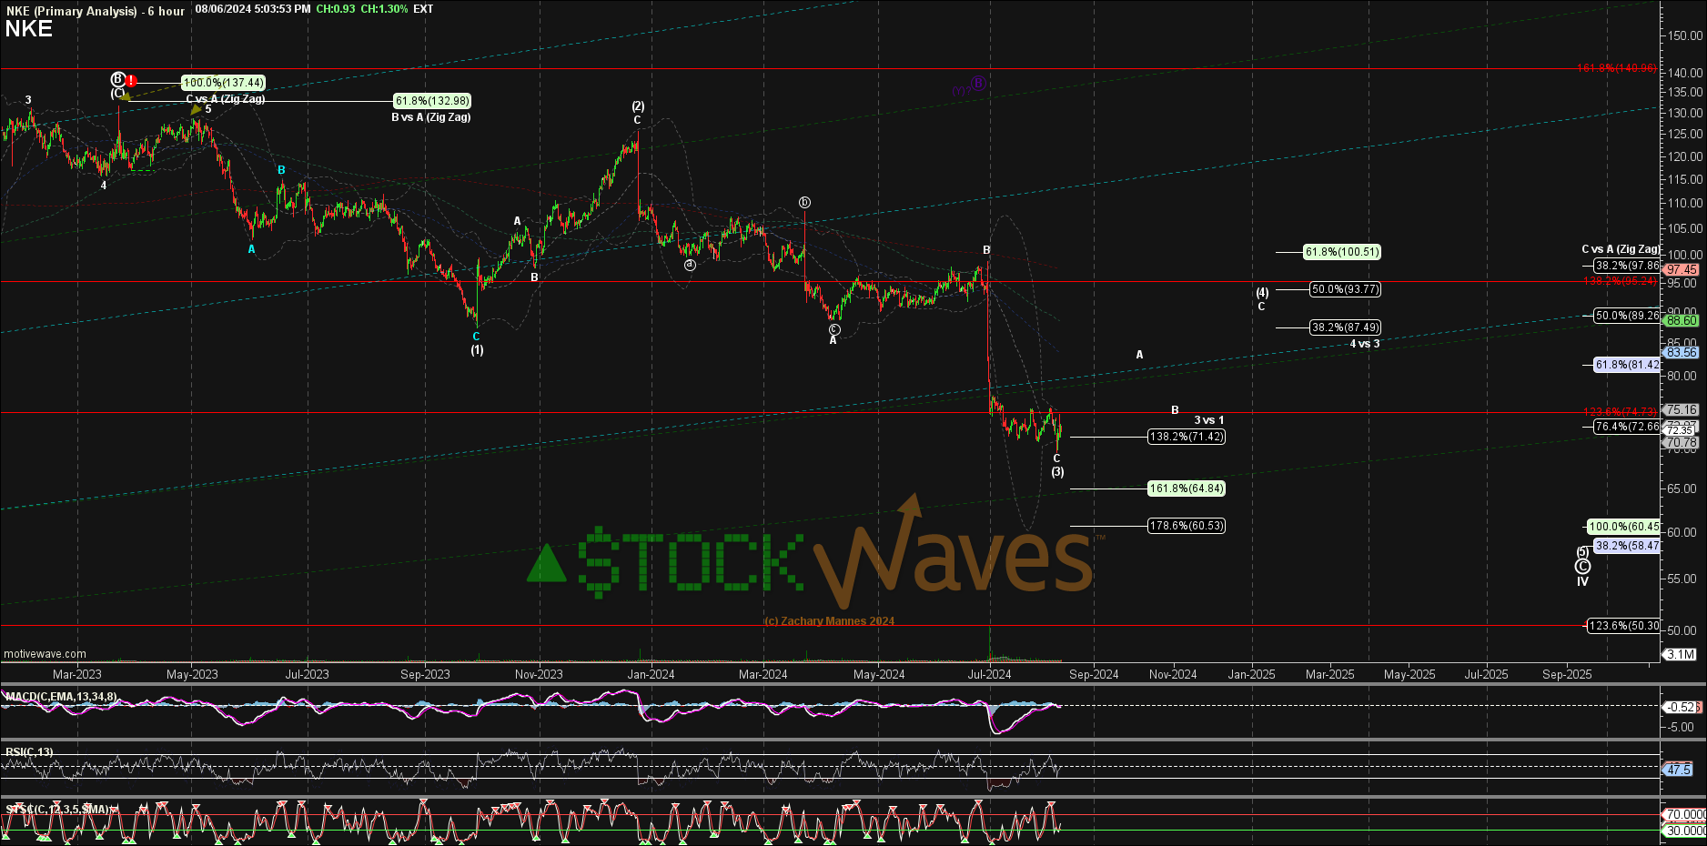Viewport: 1707px width, 846px height.
Task: Click the 61.8%(81.42) label near the price axis
Action: pyautogui.click(x=1626, y=365)
